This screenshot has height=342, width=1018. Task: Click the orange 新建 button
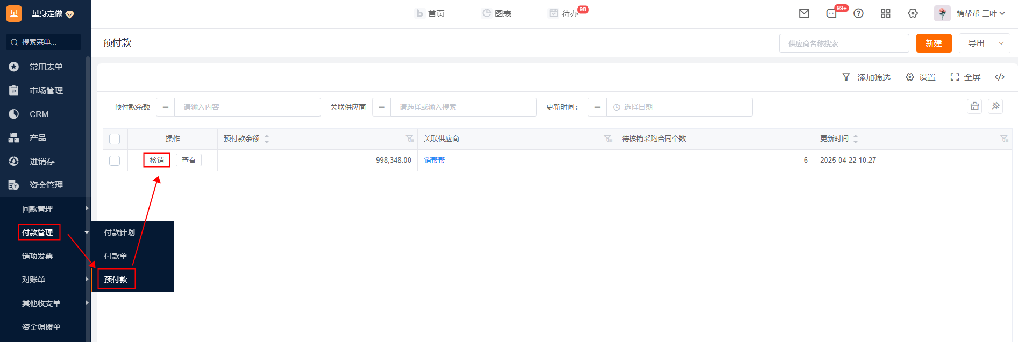click(934, 43)
